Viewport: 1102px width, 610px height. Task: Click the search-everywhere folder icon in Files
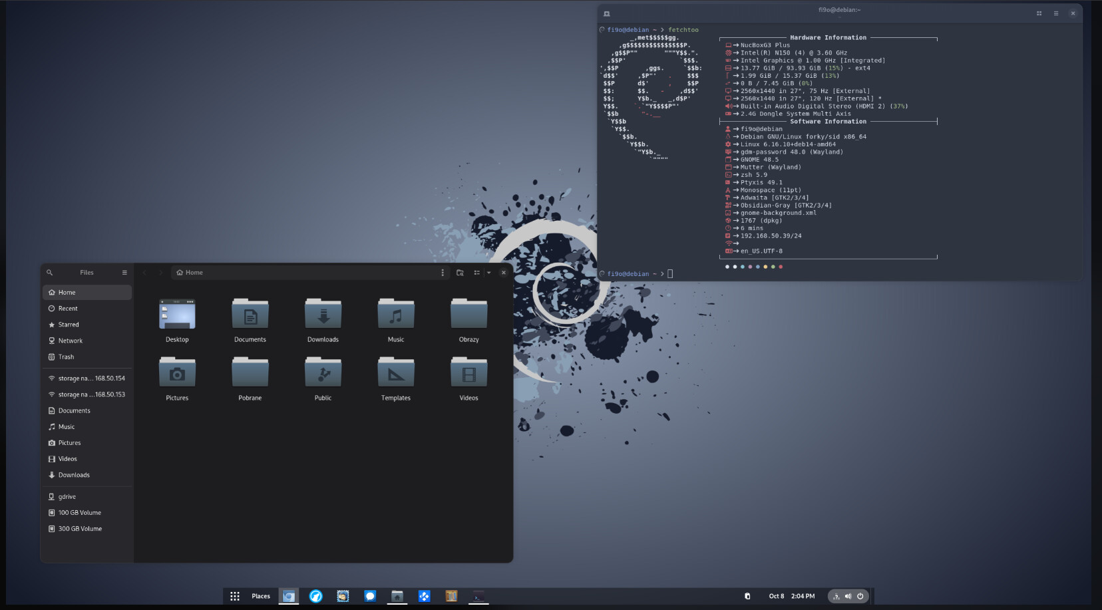point(460,273)
